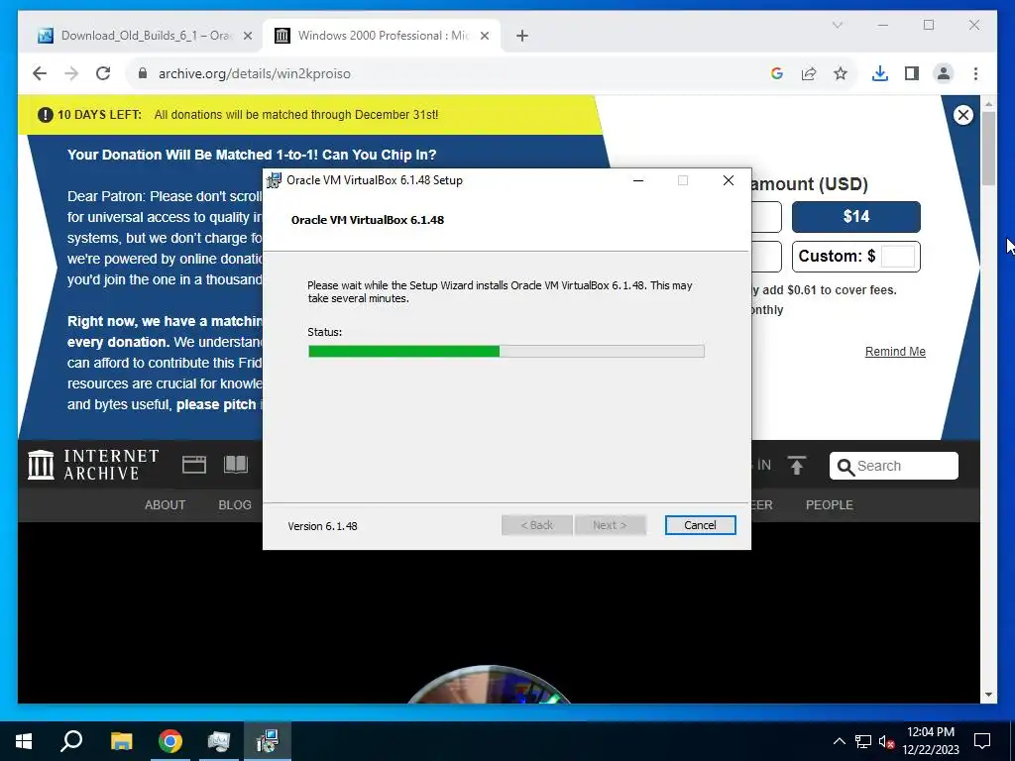
Task: Reload the archive.org page
Action: 103,73
